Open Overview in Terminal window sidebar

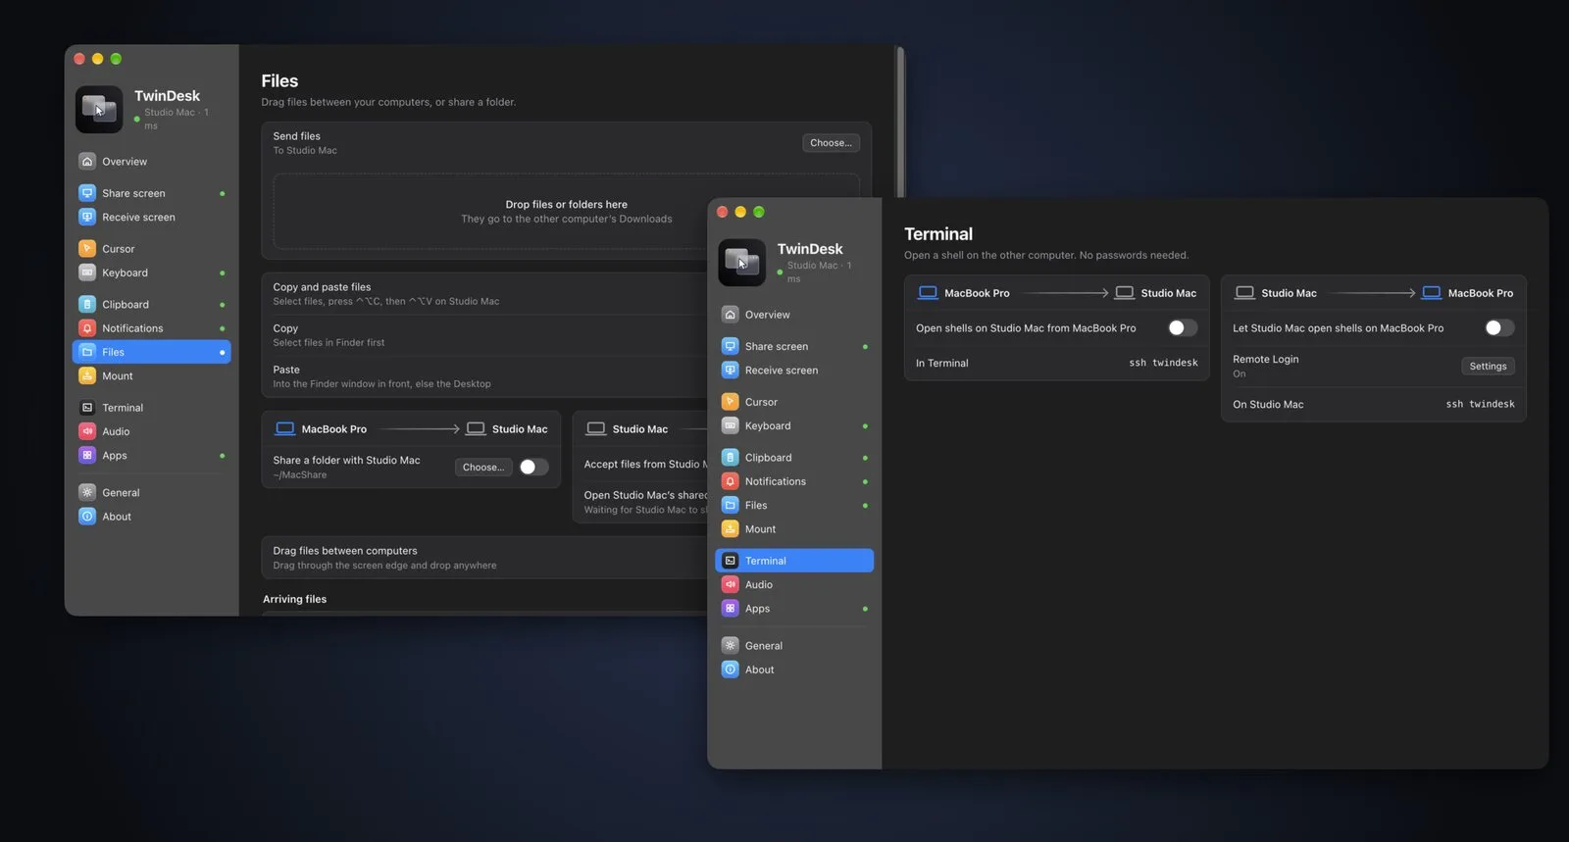794,315
